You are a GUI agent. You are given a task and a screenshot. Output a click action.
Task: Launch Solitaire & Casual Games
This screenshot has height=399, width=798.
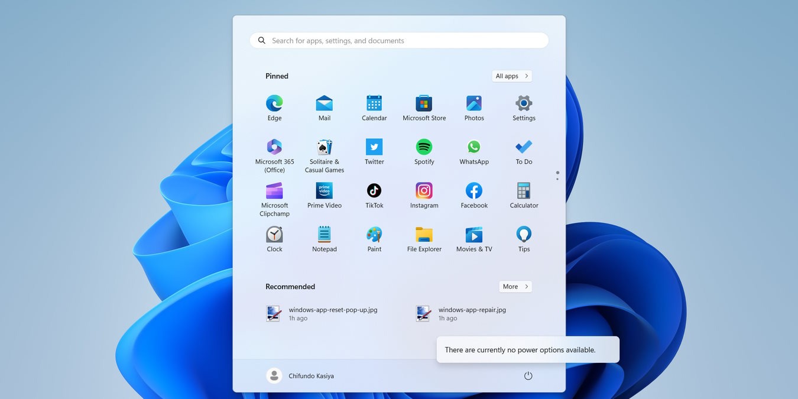[x=324, y=147]
